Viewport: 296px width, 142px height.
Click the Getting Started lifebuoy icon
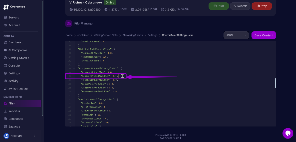[x=5, y=58]
